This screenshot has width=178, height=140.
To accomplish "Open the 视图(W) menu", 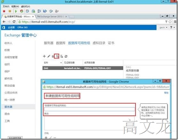I will (x=15, y=6).
